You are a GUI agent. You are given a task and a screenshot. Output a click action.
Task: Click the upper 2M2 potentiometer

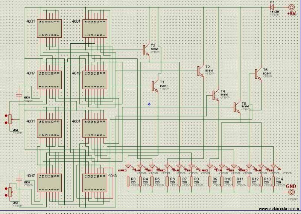[x=10, y=119]
